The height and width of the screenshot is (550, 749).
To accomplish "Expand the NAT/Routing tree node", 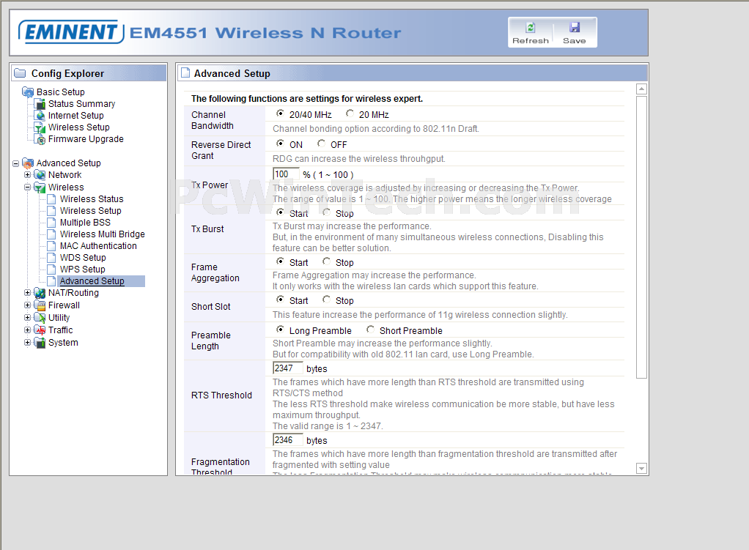I will (27, 293).
